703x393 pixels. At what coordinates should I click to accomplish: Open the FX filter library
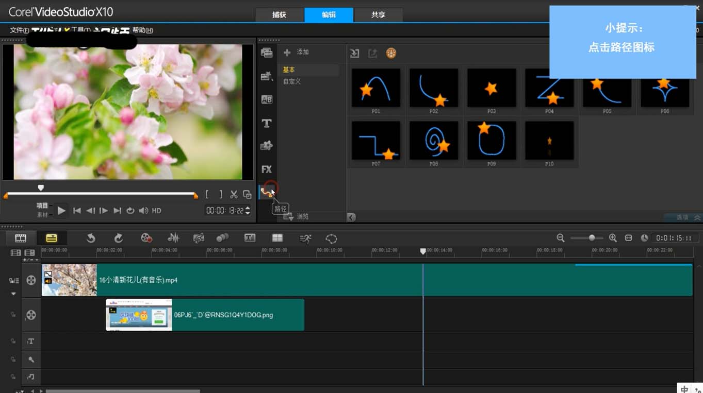(x=266, y=169)
